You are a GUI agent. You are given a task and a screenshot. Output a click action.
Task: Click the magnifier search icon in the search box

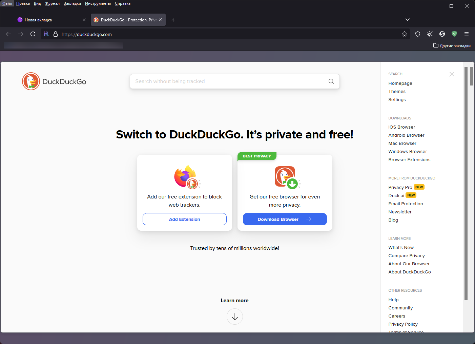click(331, 81)
